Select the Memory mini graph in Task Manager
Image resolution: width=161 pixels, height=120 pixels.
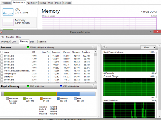pos(8,22)
